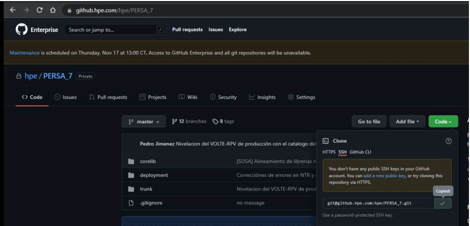
Task: Click the GitHub Octocat logo
Action: pyautogui.click(x=22, y=29)
